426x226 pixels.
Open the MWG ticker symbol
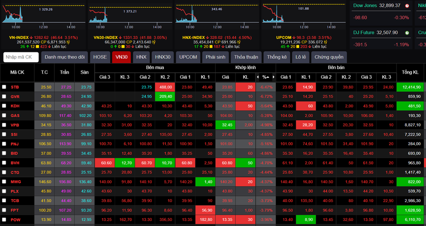tap(16, 182)
